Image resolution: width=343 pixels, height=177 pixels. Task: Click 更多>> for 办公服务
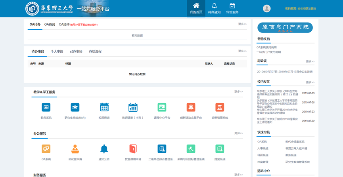(239, 133)
